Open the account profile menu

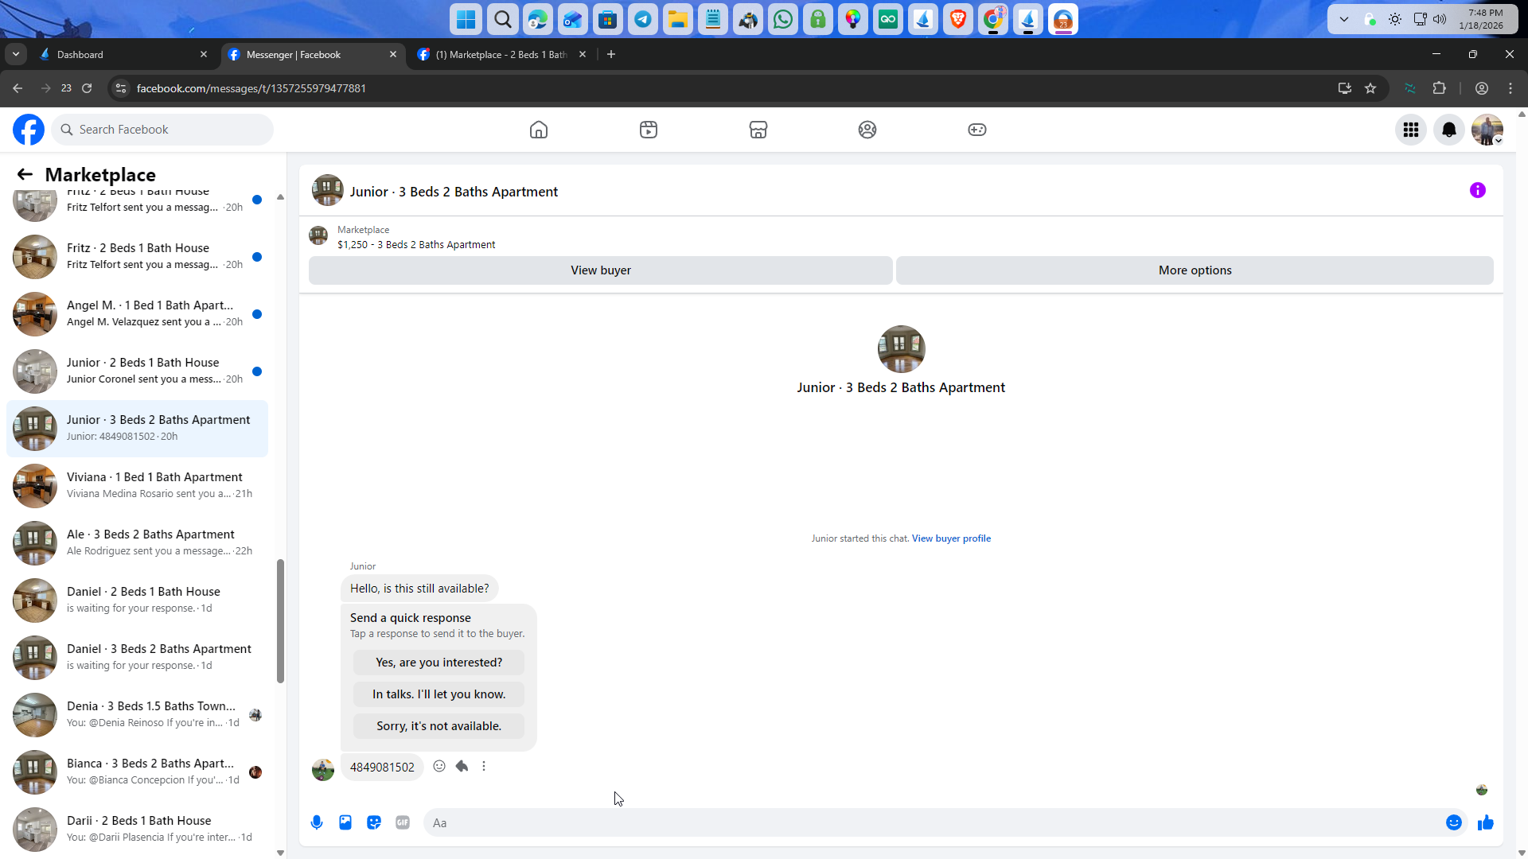click(1487, 130)
